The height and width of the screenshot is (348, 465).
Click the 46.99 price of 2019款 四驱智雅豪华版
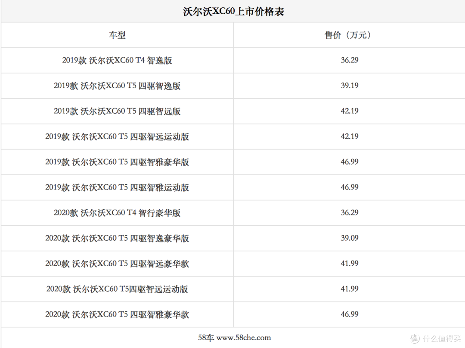pyautogui.click(x=350, y=162)
